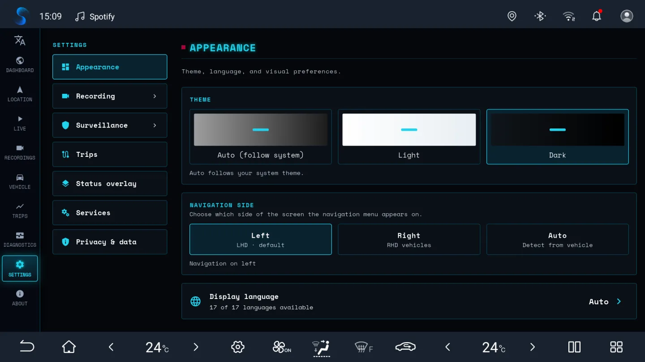Tap the Wi-Fi status icon
Viewport: 645px width, 362px height.
pos(569,16)
